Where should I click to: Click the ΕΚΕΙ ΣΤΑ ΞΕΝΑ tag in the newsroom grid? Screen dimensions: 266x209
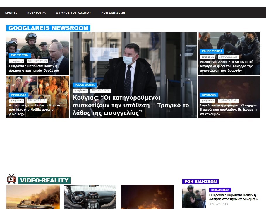[x=20, y=55]
